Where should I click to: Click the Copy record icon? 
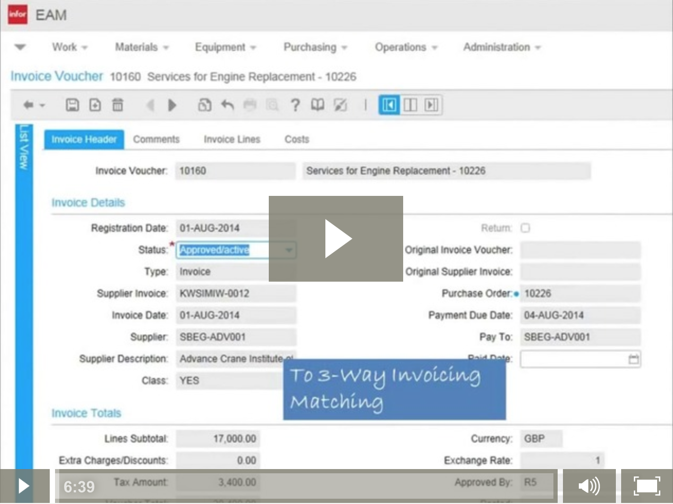[x=204, y=105]
